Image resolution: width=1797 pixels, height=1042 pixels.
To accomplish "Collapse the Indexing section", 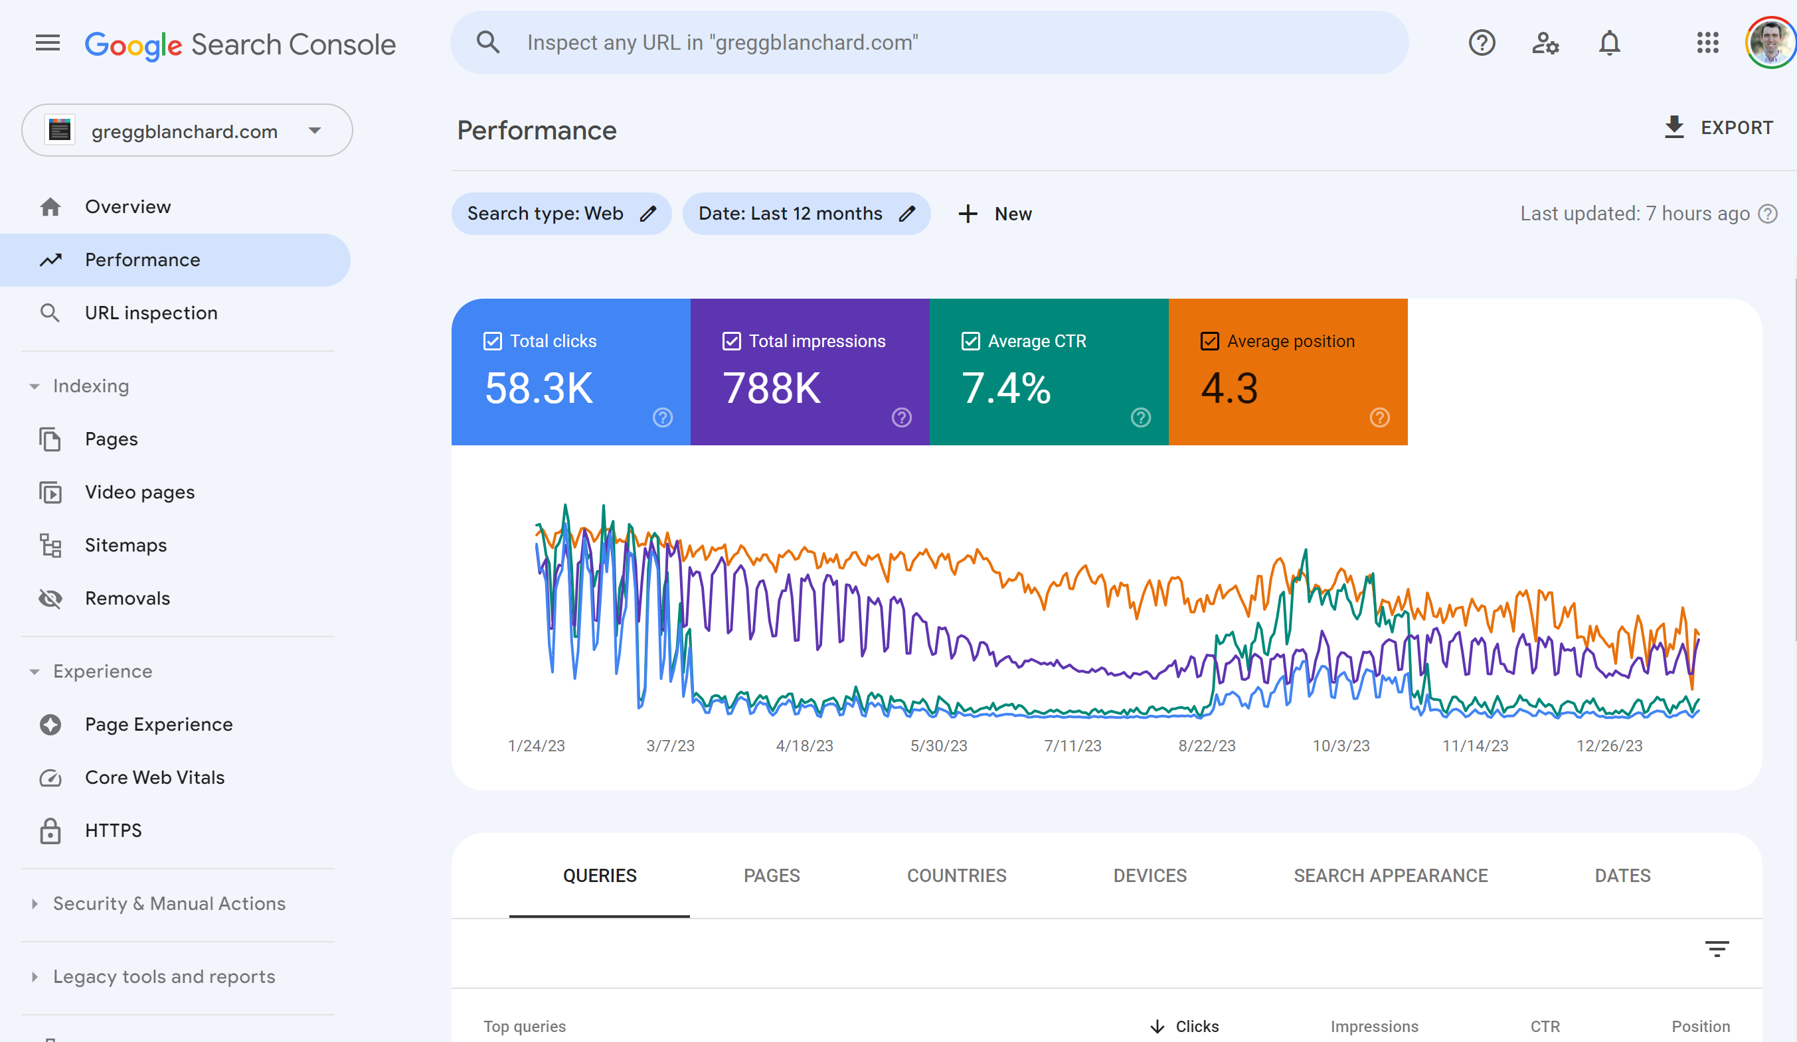I will (x=35, y=386).
